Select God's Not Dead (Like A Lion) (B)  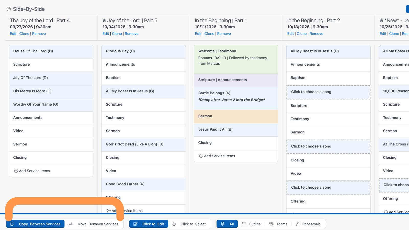pos(144,145)
